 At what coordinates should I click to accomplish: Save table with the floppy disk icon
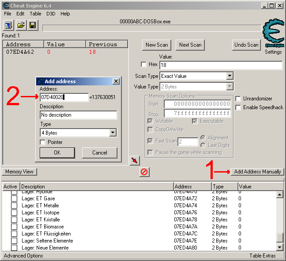pyautogui.click(x=33, y=25)
